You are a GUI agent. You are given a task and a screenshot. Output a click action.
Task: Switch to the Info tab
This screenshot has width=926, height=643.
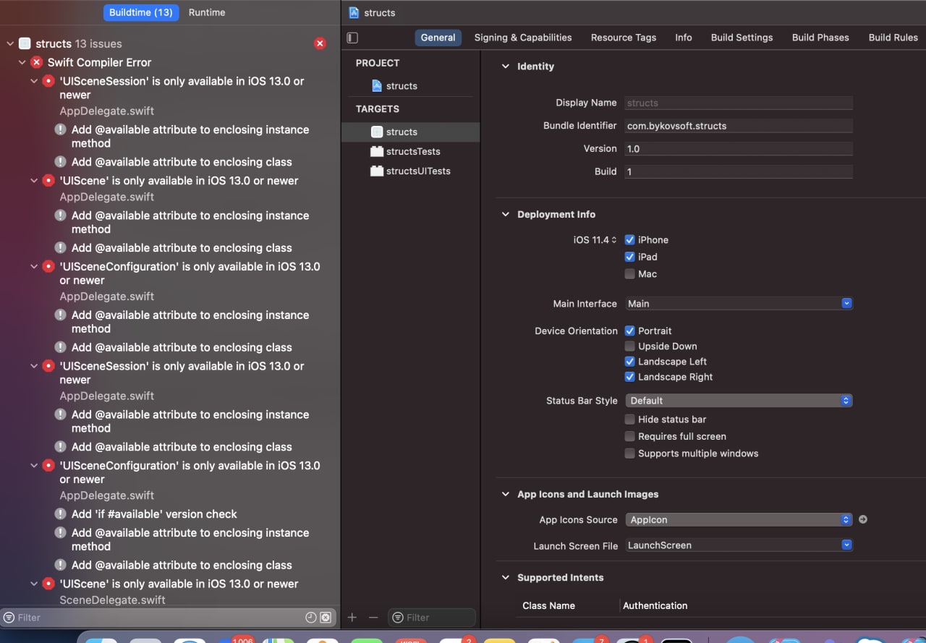click(x=684, y=38)
